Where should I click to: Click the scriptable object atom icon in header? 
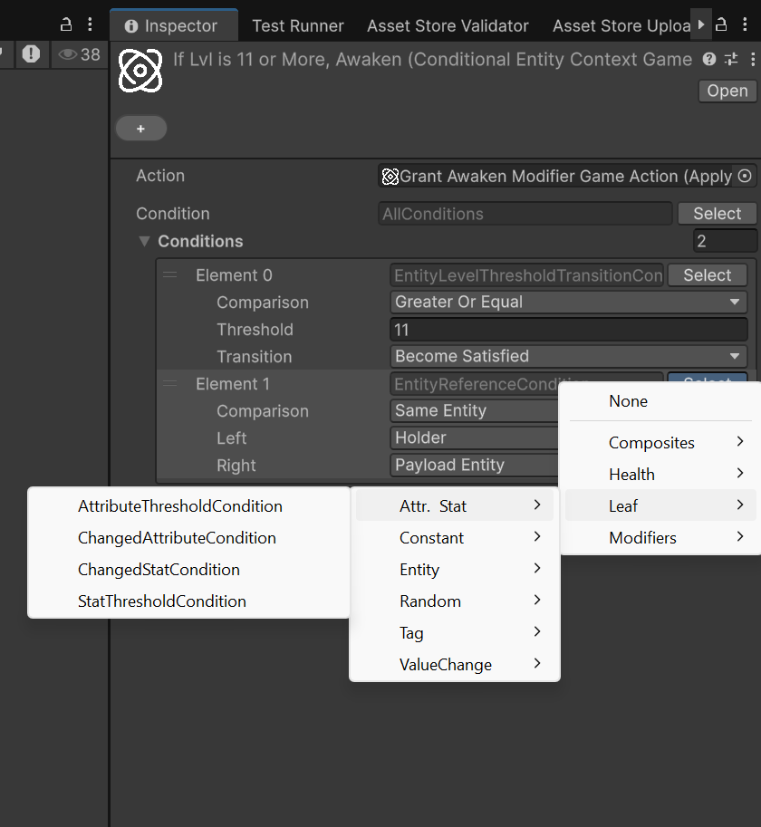coord(140,70)
